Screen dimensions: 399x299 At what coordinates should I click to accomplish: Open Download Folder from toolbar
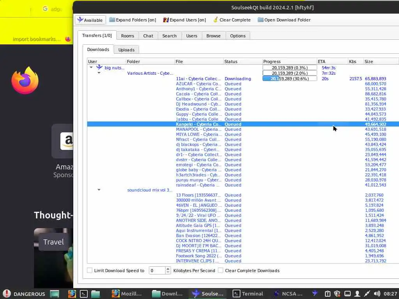pyautogui.click(x=284, y=20)
